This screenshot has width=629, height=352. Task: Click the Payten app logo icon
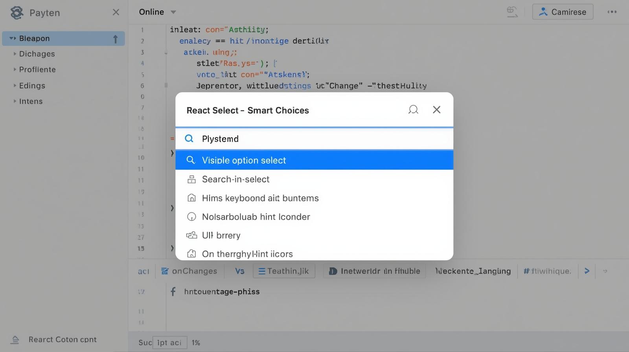[17, 13]
